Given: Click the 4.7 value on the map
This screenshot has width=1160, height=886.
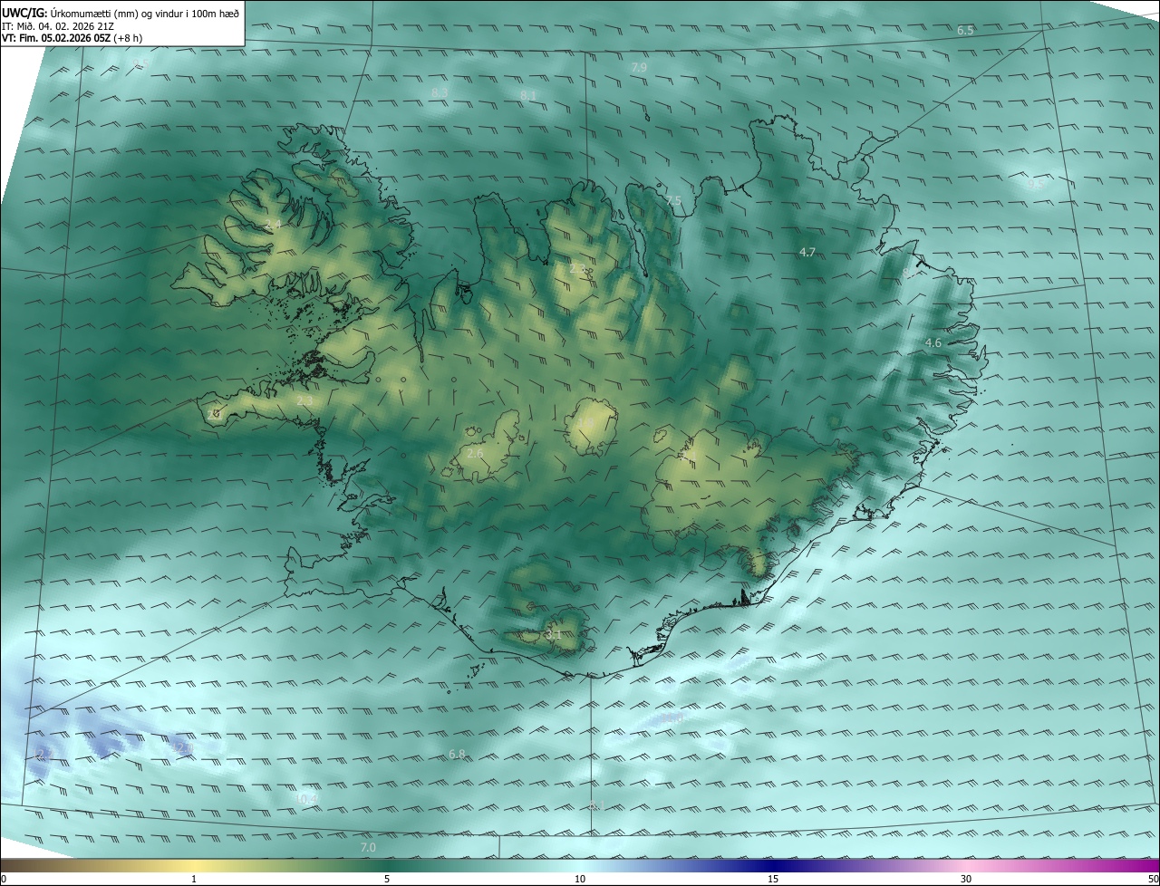Looking at the screenshot, I should 807,252.
